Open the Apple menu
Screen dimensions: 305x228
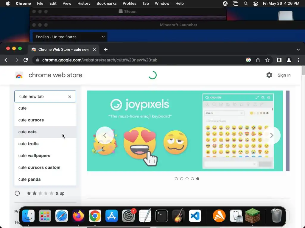[8, 4]
